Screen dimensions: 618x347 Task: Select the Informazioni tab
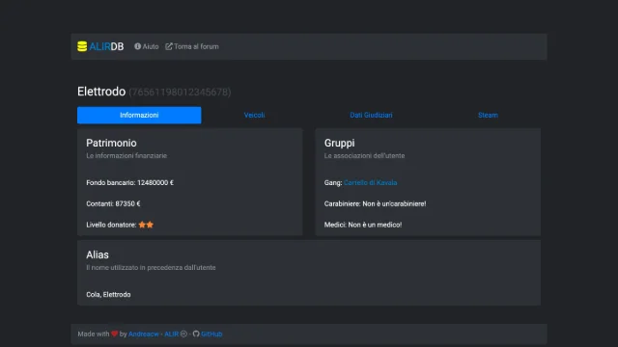tap(139, 116)
